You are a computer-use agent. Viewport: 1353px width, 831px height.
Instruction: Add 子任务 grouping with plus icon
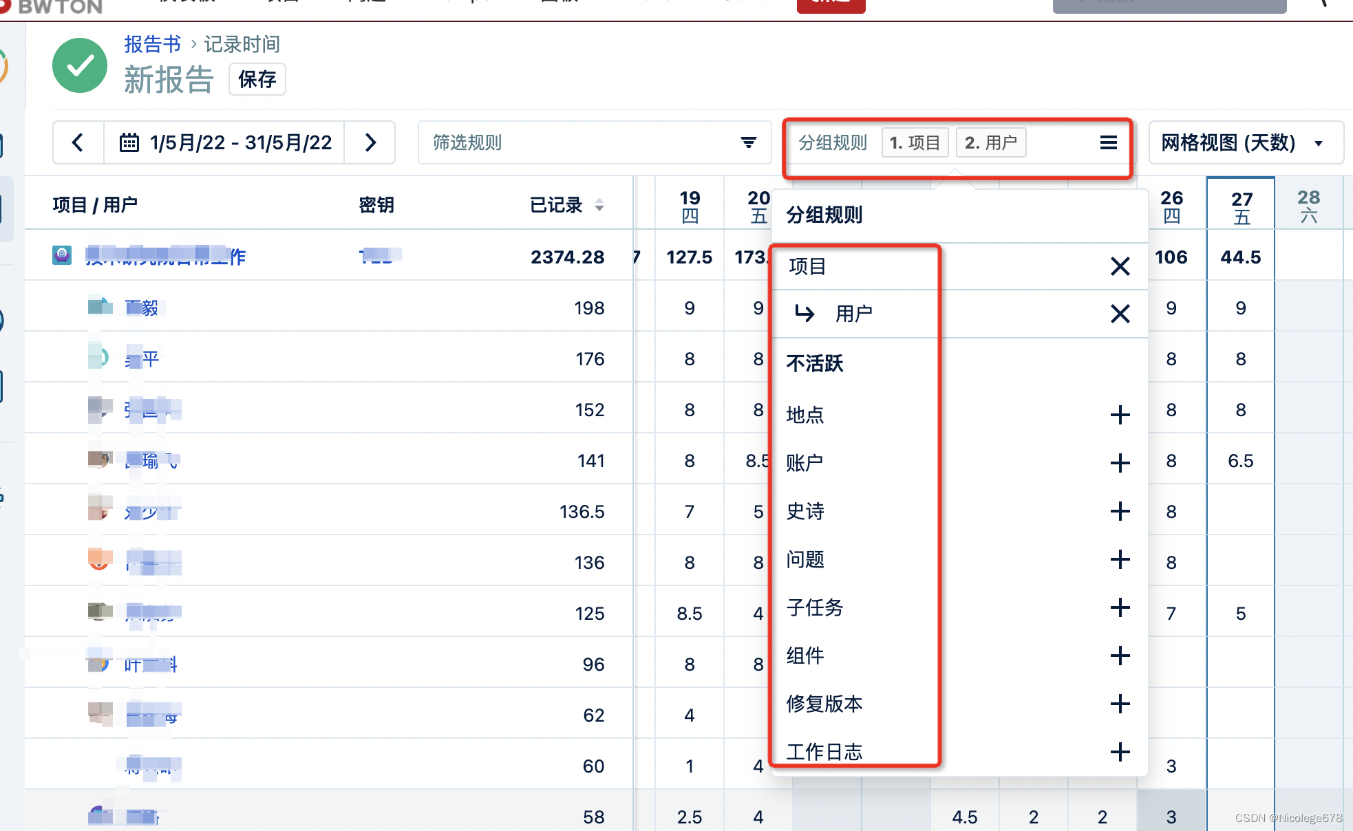[1120, 607]
